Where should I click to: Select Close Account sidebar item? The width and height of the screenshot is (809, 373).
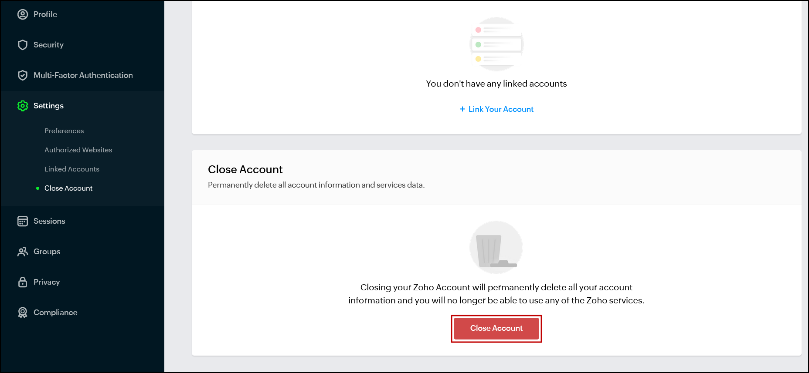click(x=68, y=188)
